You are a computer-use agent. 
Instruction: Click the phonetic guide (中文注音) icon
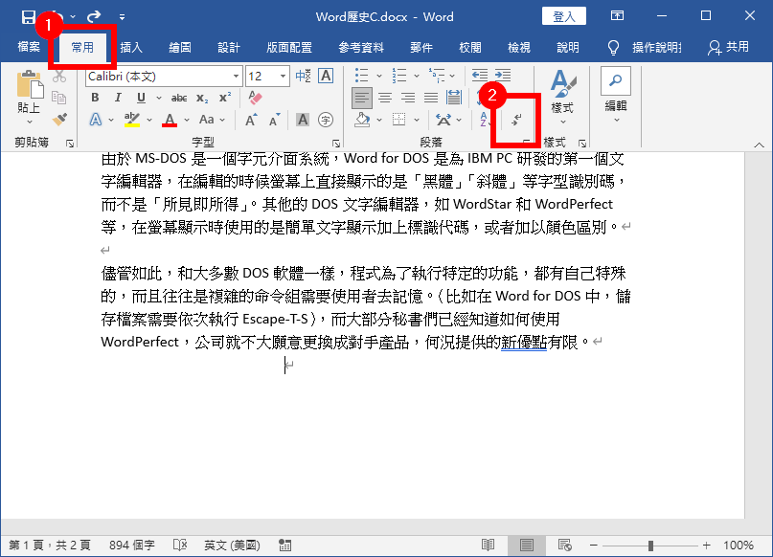304,76
